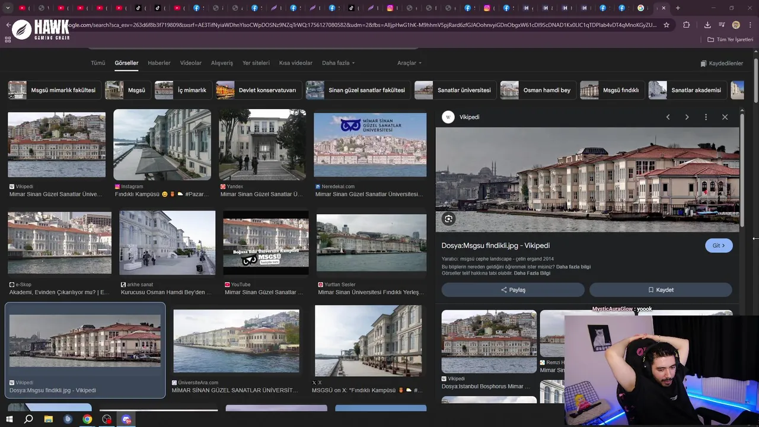Image resolution: width=759 pixels, height=427 pixels.
Task: Close the image preview panel
Action: pos(725,117)
